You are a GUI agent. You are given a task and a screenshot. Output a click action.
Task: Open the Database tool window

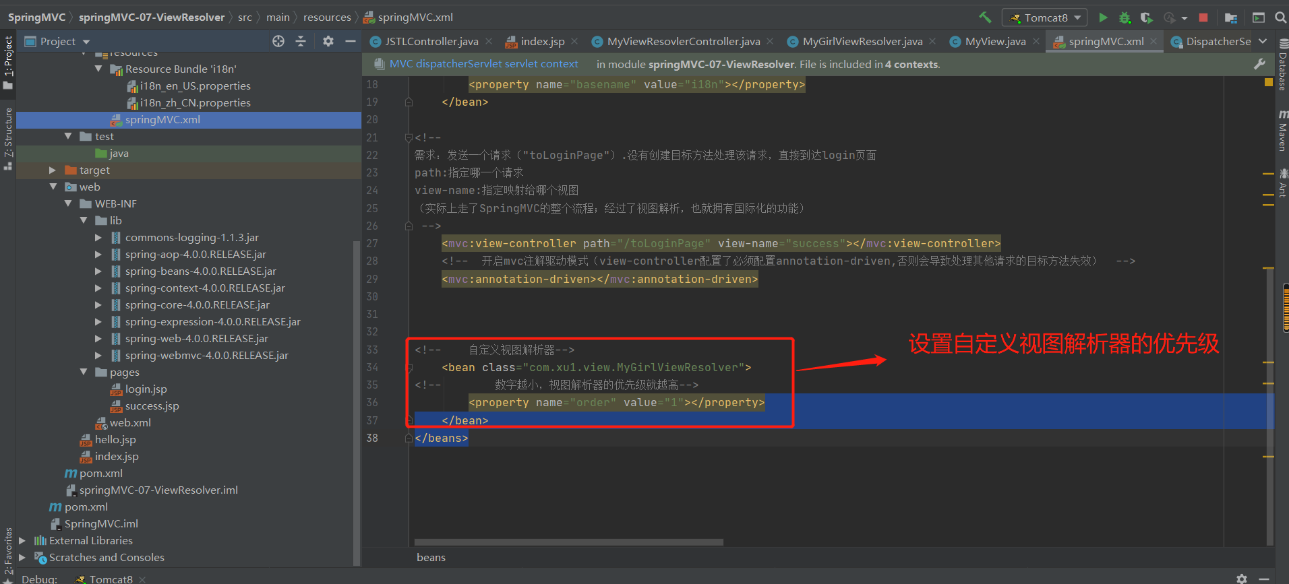click(x=1282, y=65)
